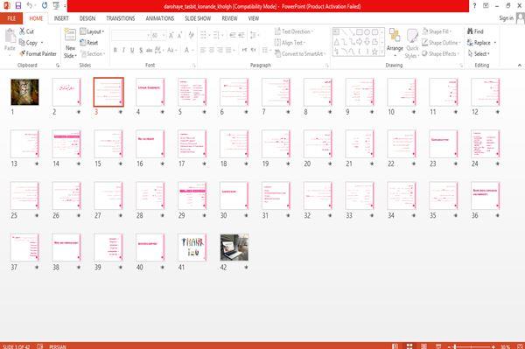Image resolution: width=525 pixels, height=349 pixels.
Task: Open the FILE tab
Action: tap(11, 18)
